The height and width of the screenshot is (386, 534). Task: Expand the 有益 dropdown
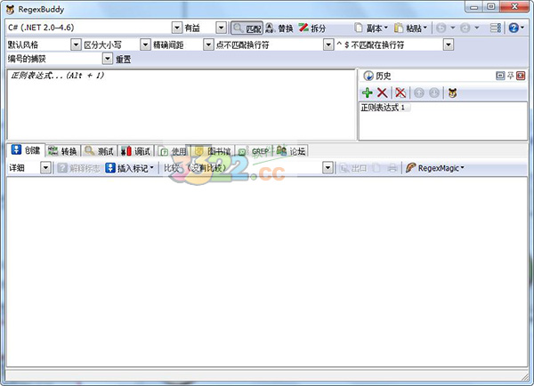tap(222, 28)
